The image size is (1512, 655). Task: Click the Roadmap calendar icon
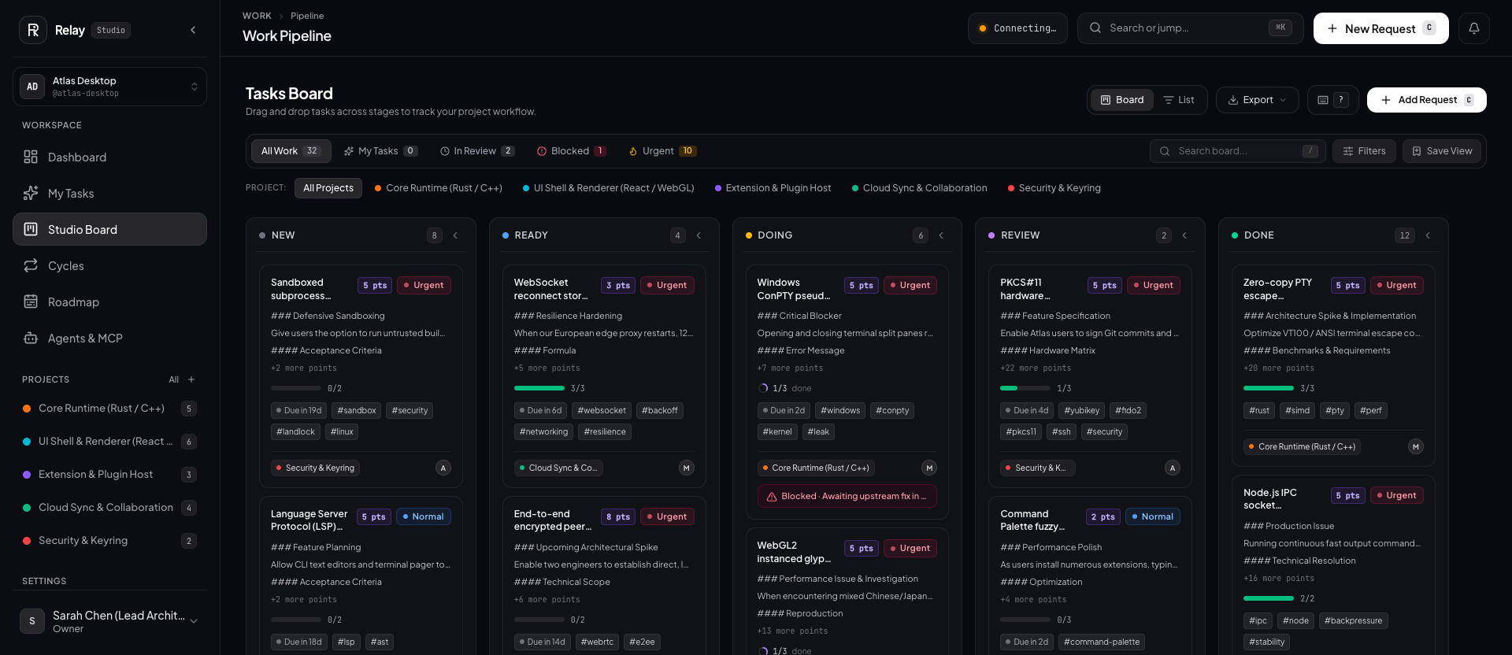click(x=31, y=302)
